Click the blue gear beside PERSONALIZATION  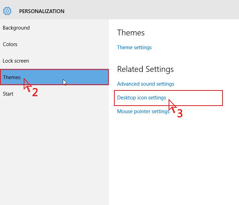[7, 11]
